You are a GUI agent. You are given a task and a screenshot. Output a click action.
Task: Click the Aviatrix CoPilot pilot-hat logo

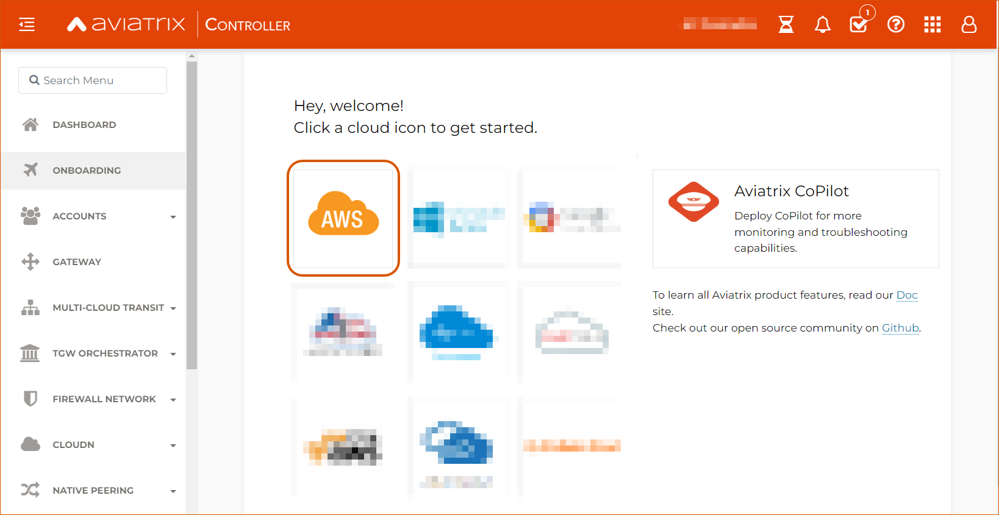point(693,202)
